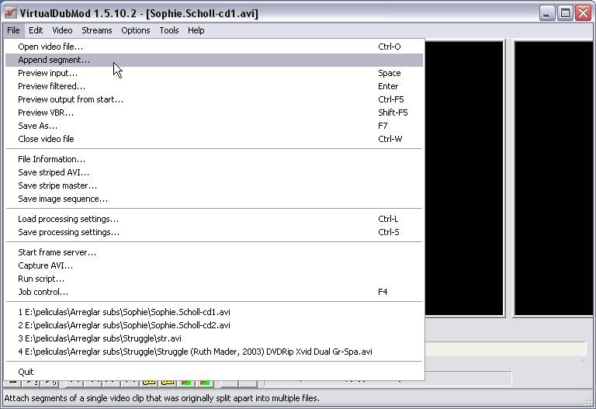The height and width of the screenshot is (409, 596).
Task: Click Load processing settings
Action: 68,219
